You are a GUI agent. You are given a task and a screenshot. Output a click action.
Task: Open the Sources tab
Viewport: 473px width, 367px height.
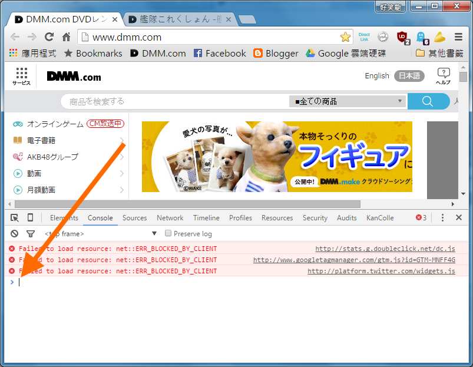[x=134, y=218]
